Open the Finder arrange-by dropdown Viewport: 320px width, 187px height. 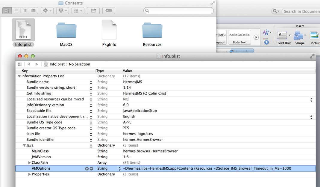tap(78, 10)
